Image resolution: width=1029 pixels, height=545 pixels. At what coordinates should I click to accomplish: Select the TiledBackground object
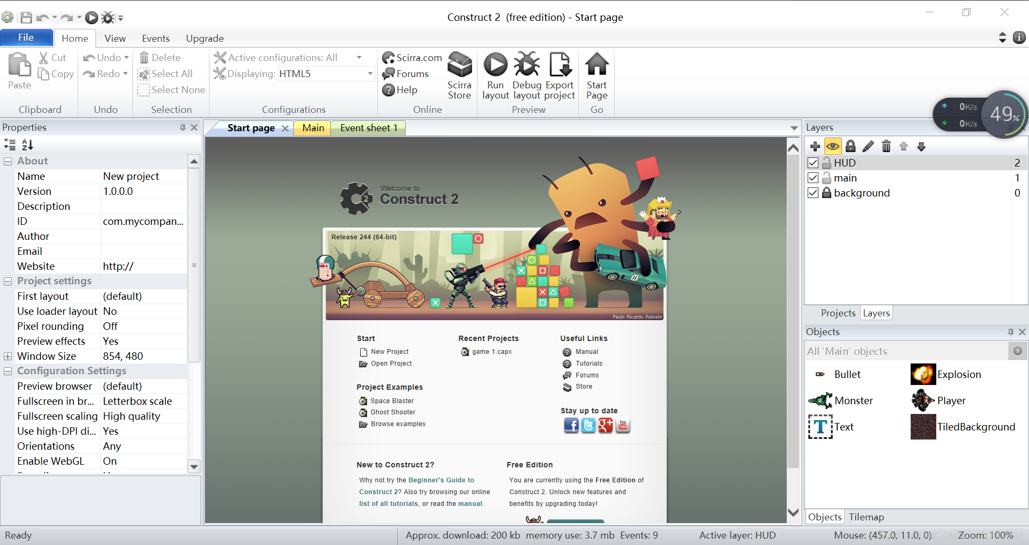[963, 427]
